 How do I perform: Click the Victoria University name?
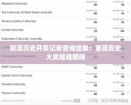pyautogui.click(x=13, y=84)
